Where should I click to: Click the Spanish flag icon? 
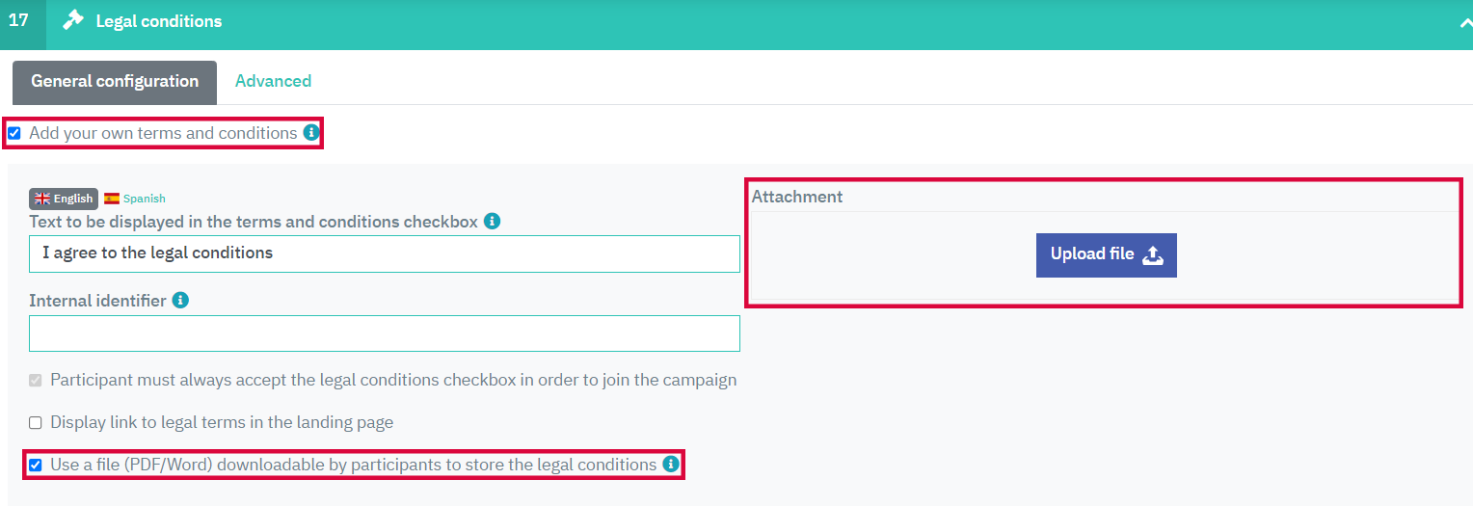click(112, 199)
